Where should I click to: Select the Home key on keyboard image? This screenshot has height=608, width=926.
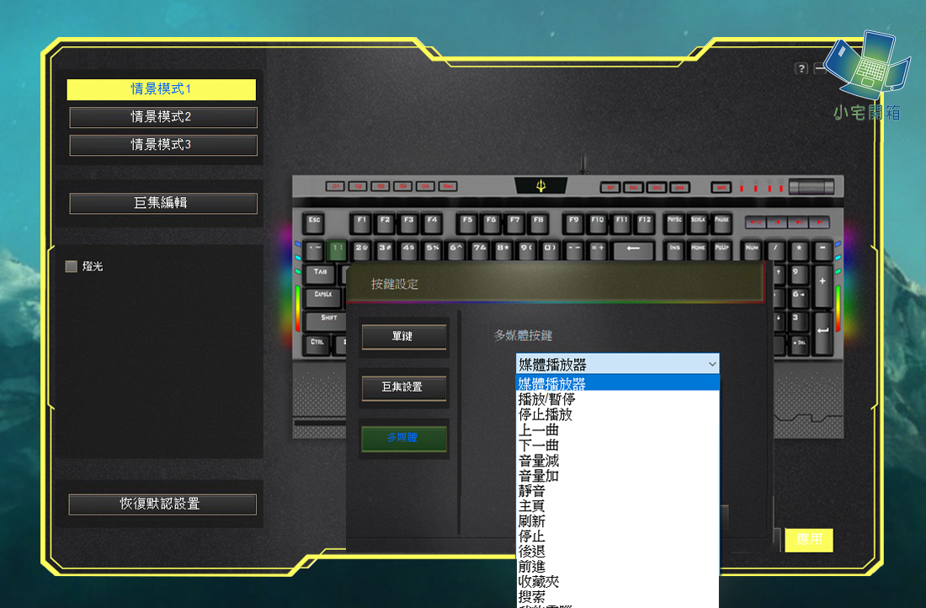(698, 251)
